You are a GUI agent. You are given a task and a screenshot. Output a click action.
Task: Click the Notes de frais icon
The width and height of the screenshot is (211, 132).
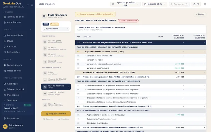coord(4,71)
